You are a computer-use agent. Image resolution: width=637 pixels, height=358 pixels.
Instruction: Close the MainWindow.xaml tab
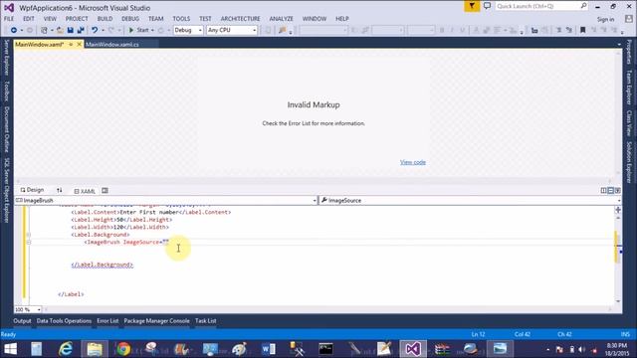click(80, 44)
